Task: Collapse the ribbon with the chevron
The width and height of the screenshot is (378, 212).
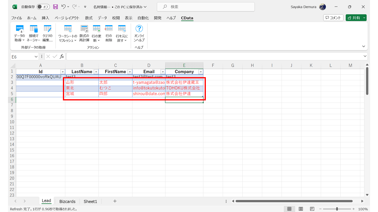Action: pos(364,46)
